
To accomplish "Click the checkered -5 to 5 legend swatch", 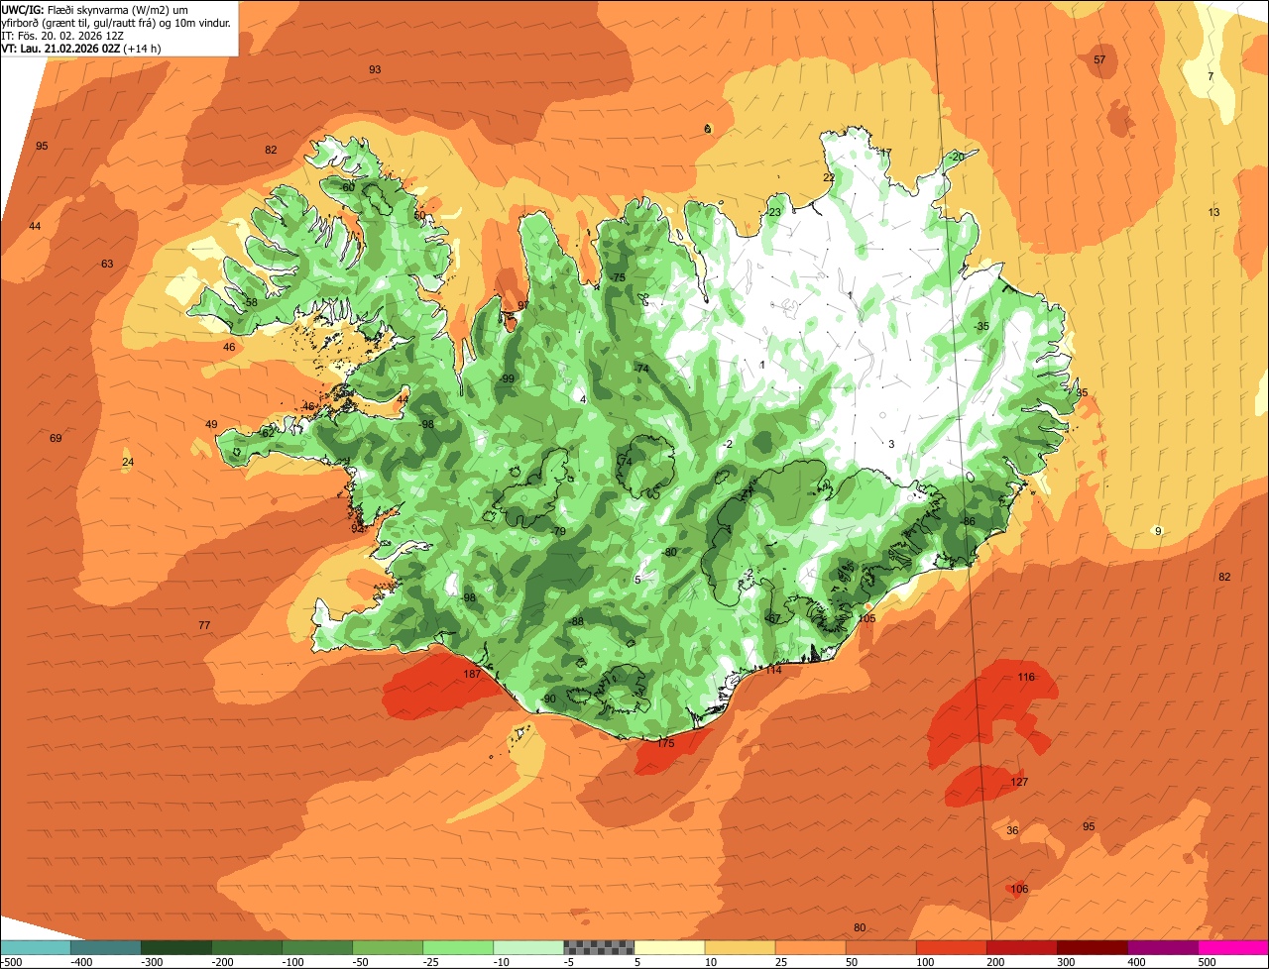I will tap(599, 947).
